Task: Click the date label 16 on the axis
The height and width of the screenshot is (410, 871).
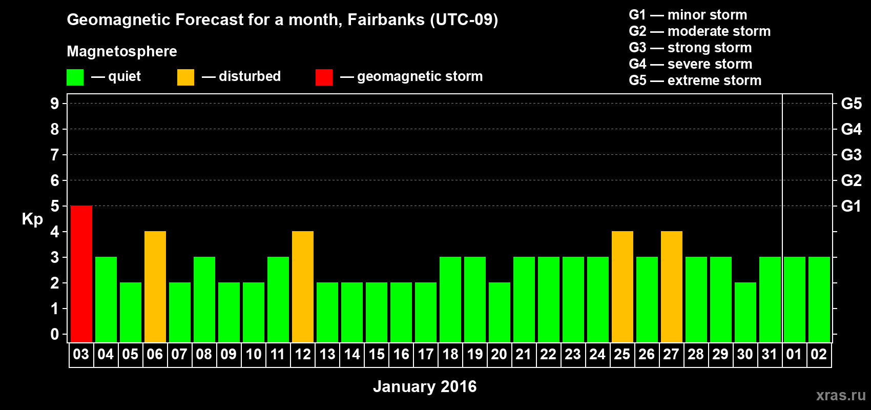Action: click(401, 354)
